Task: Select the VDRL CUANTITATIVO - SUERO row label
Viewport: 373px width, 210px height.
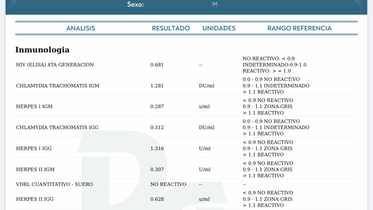Action: point(54,184)
